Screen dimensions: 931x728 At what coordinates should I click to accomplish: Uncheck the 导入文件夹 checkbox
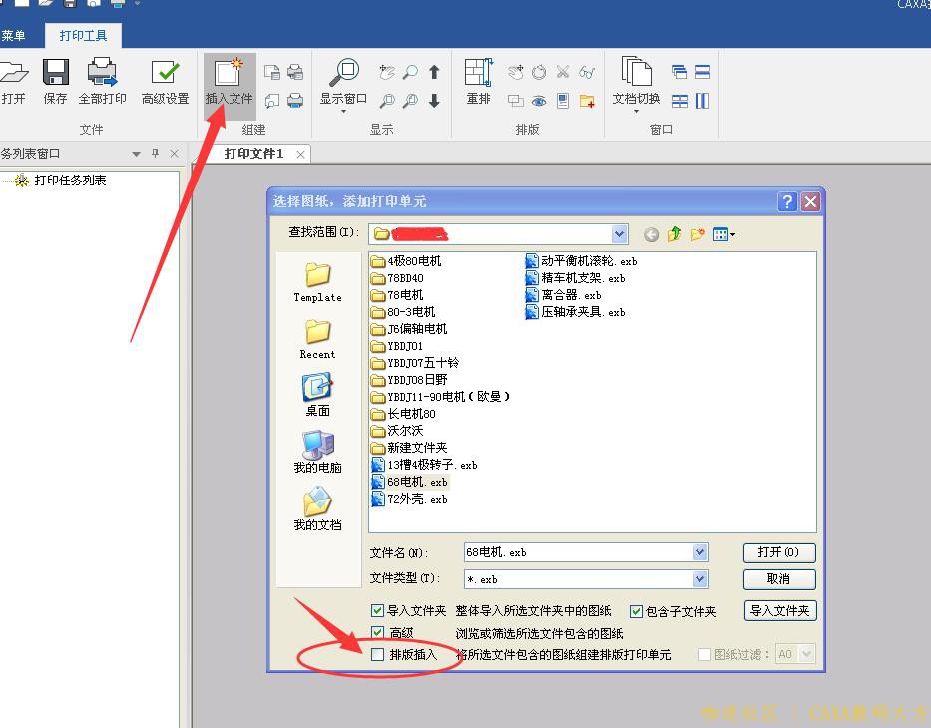377,611
